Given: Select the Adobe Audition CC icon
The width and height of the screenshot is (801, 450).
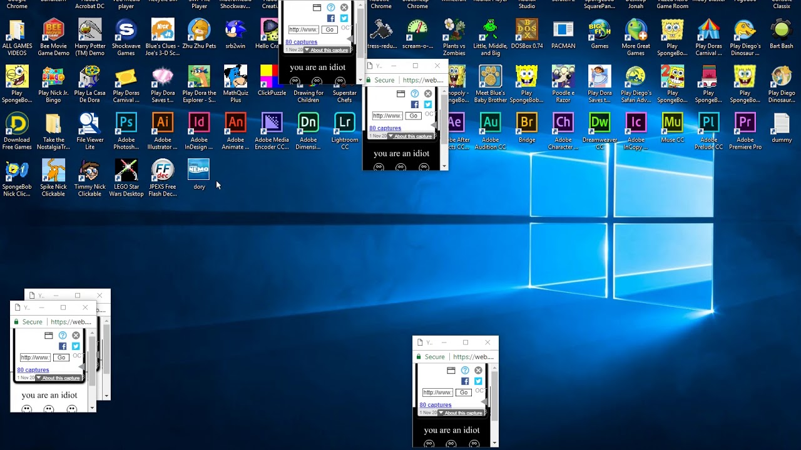Looking at the screenshot, I should (491, 131).
